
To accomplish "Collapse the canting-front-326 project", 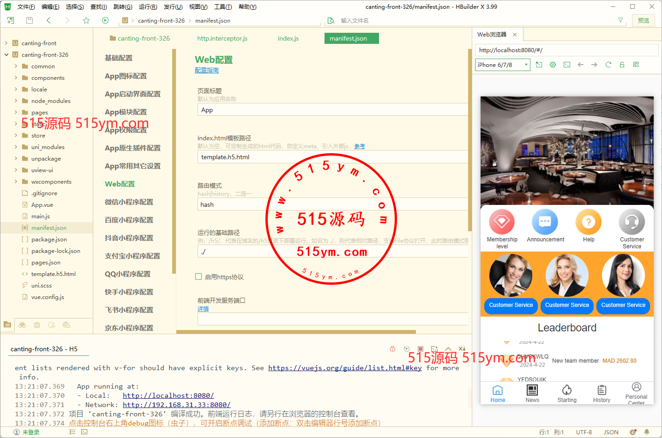I will 6,54.
